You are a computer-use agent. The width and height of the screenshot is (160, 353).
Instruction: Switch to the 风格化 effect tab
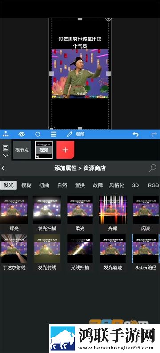pos(117,185)
